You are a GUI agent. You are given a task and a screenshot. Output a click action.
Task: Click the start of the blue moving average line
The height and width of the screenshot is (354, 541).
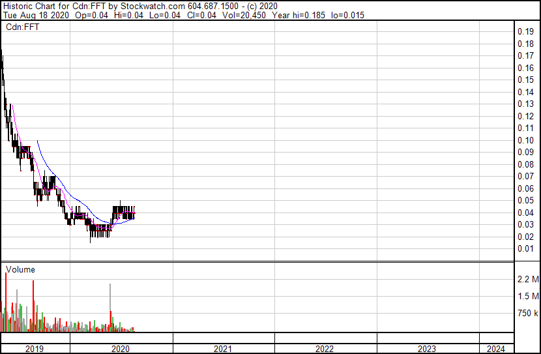[x=38, y=141]
